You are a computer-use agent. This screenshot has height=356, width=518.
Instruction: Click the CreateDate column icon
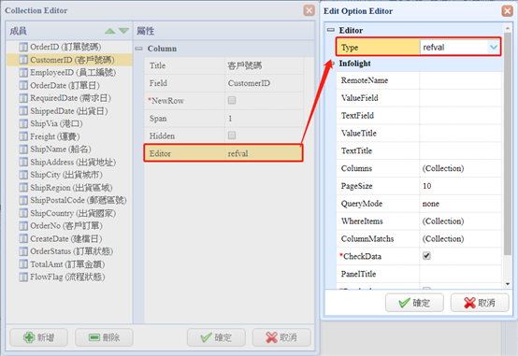click(x=23, y=239)
